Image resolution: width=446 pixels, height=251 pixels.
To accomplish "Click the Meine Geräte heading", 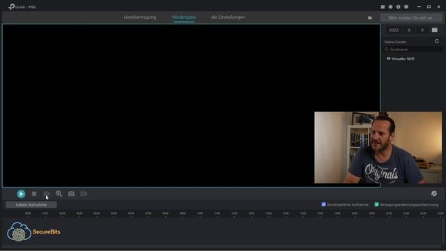I will (395, 42).
